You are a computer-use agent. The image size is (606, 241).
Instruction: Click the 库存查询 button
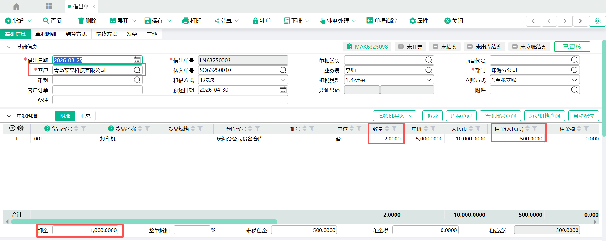point(461,116)
